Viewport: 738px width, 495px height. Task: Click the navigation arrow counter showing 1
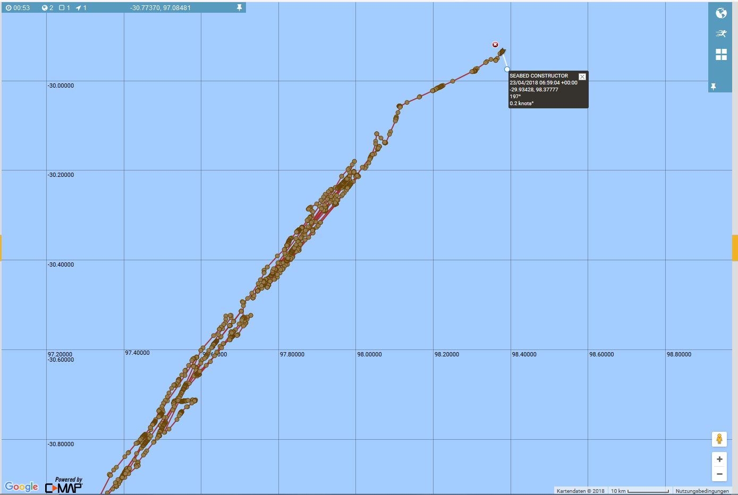point(79,8)
